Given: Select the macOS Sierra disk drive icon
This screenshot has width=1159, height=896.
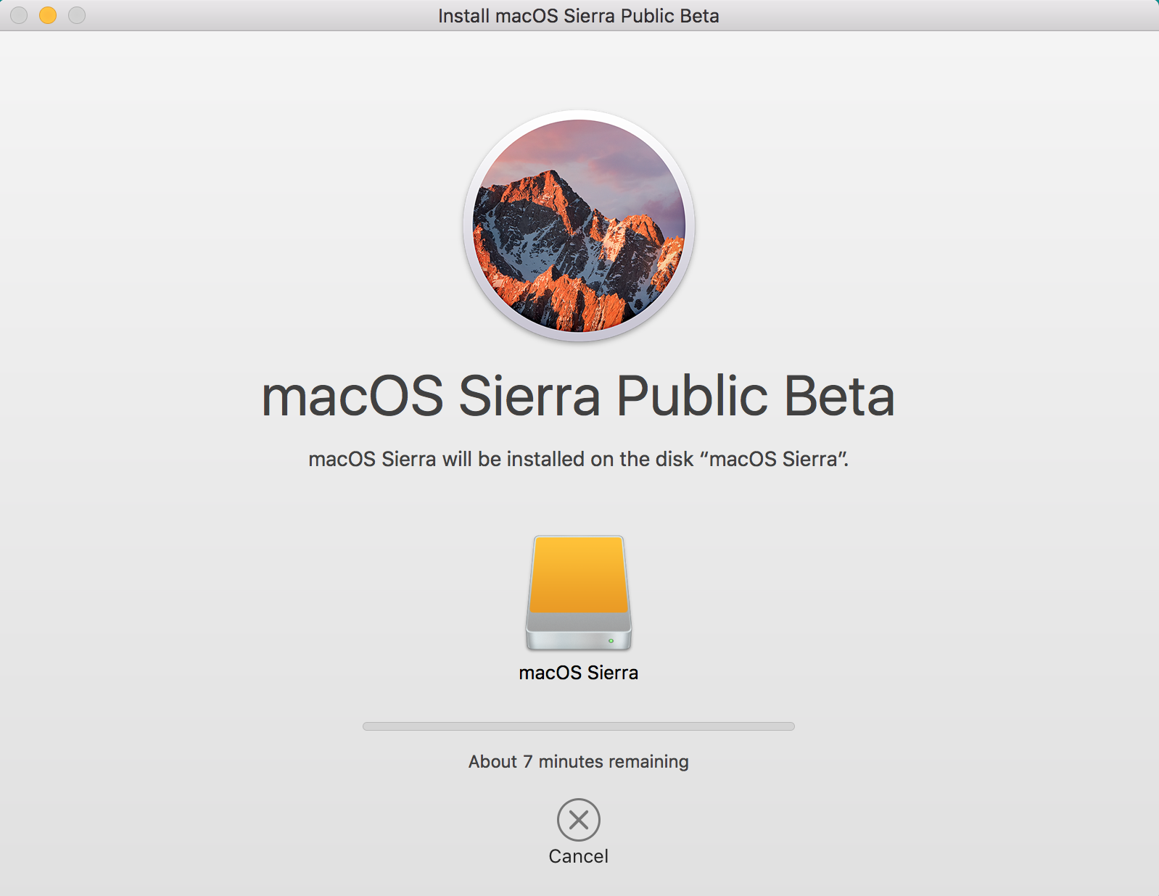Looking at the screenshot, I should coord(579,593).
